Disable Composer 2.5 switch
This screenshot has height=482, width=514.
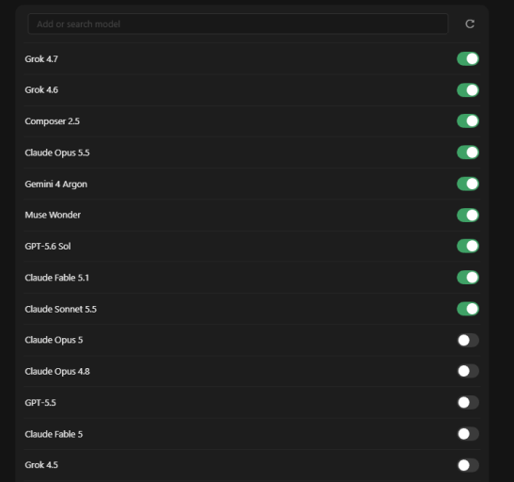point(468,121)
